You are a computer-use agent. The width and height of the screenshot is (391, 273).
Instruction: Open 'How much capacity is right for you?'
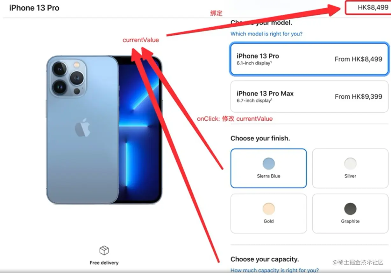(274, 270)
